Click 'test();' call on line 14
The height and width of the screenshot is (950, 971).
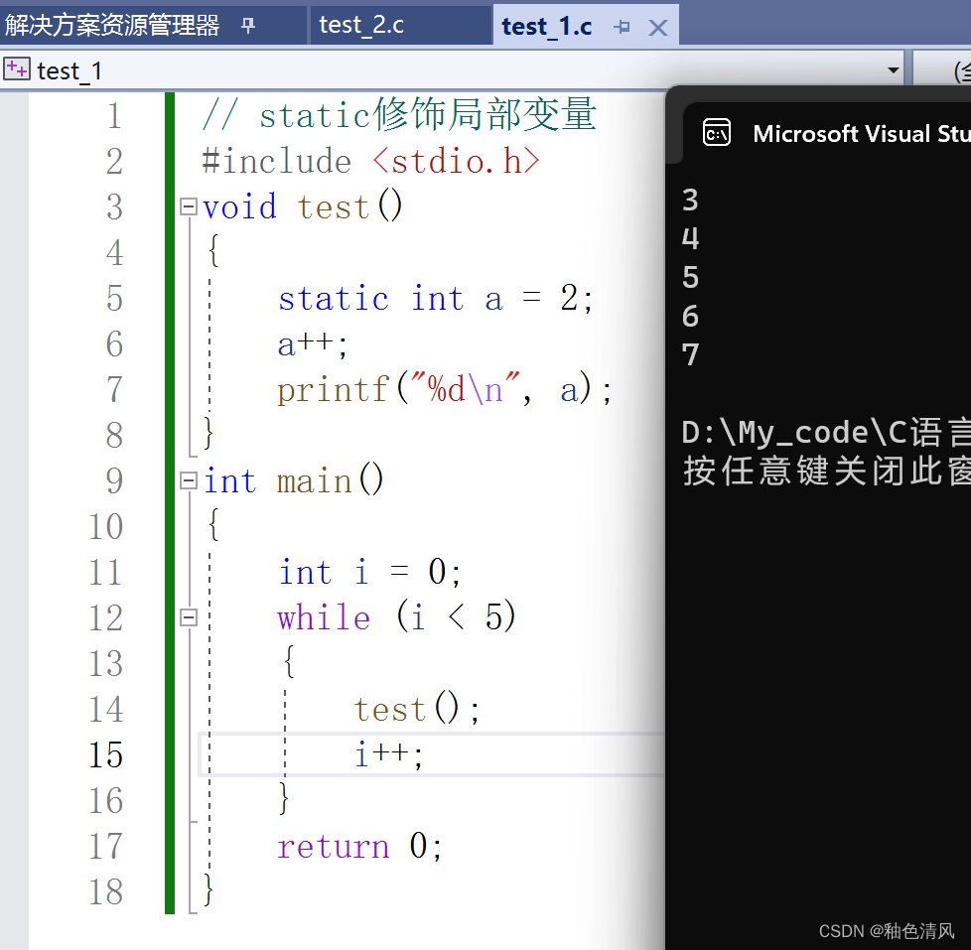click(417, 709)
